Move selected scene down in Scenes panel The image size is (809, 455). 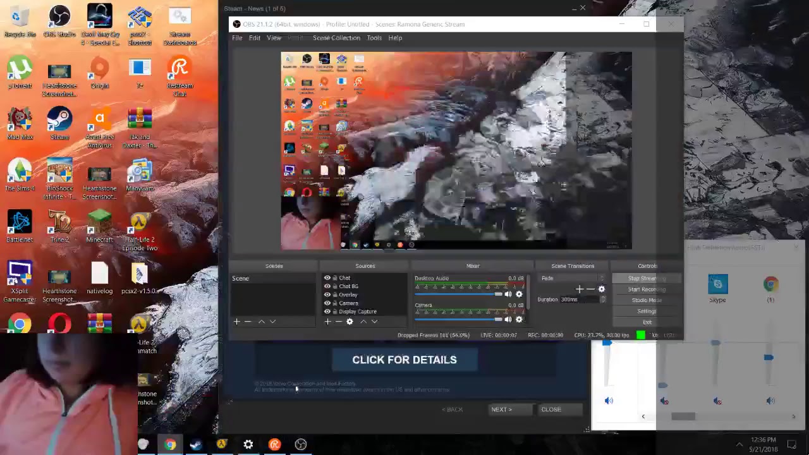(x=272, y=322)
